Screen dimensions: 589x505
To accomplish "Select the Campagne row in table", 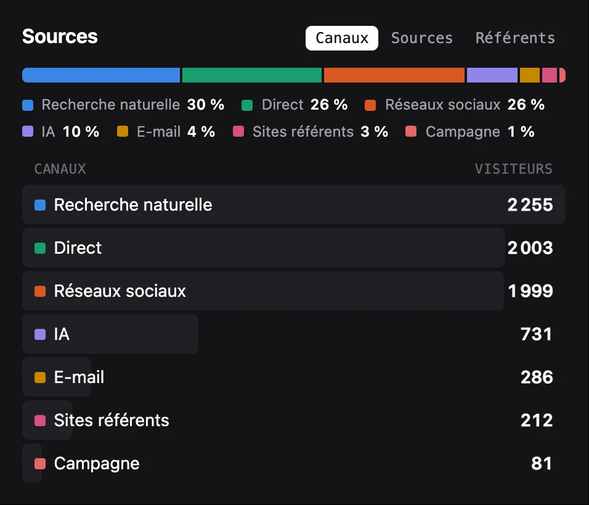I will tap(294, 463).
